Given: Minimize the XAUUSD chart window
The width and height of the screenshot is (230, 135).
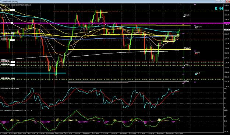Looking at the screenshot, I should pyautogui.click(x=218, y=1).
